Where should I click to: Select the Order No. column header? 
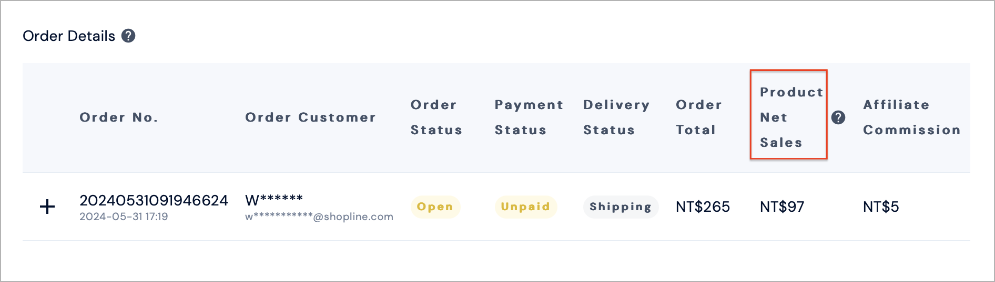[119, 117]
